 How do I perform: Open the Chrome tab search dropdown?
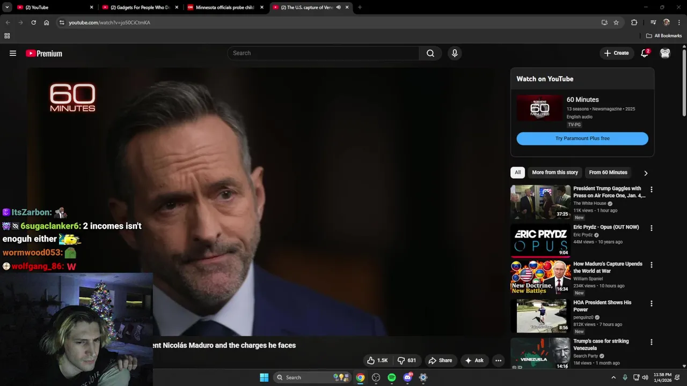[x=7, y=8]
